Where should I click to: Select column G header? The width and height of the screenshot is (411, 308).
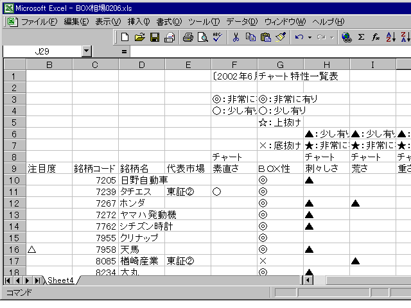tap(281, 64)
